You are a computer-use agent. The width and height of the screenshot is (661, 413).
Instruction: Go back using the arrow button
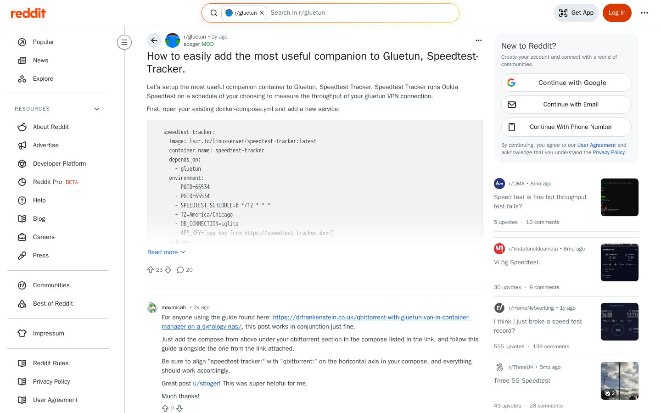[154, 40]
